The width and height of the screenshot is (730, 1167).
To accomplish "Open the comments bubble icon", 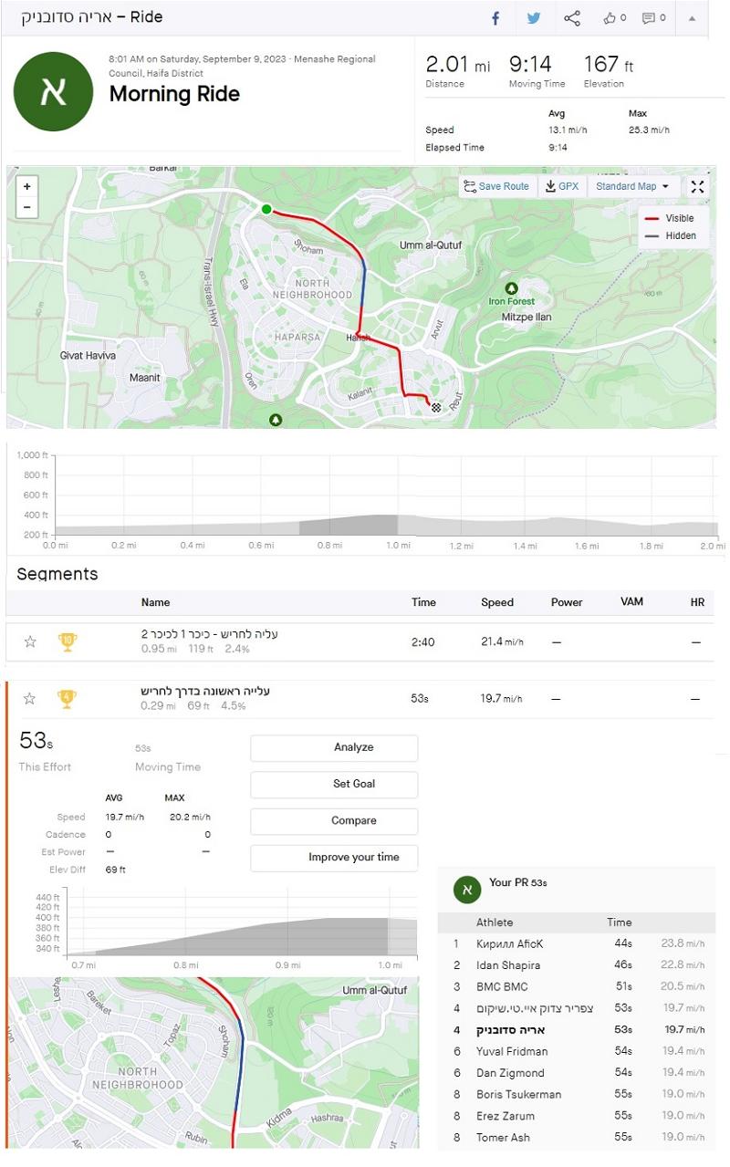I will coord(649,18).
